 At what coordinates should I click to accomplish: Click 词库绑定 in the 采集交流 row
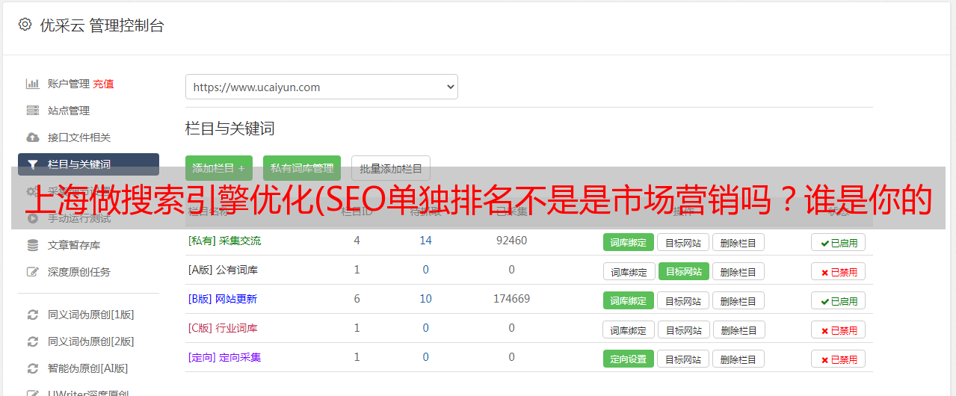629,242
